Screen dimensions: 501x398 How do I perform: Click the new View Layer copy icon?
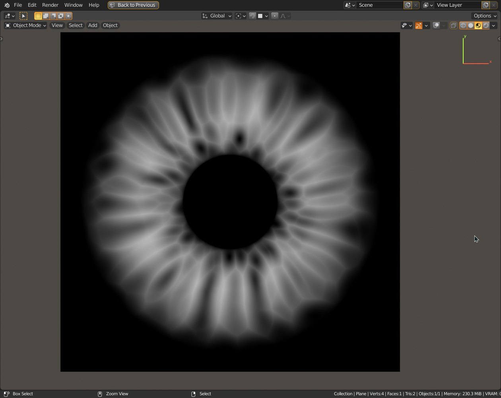coord(485,5)
